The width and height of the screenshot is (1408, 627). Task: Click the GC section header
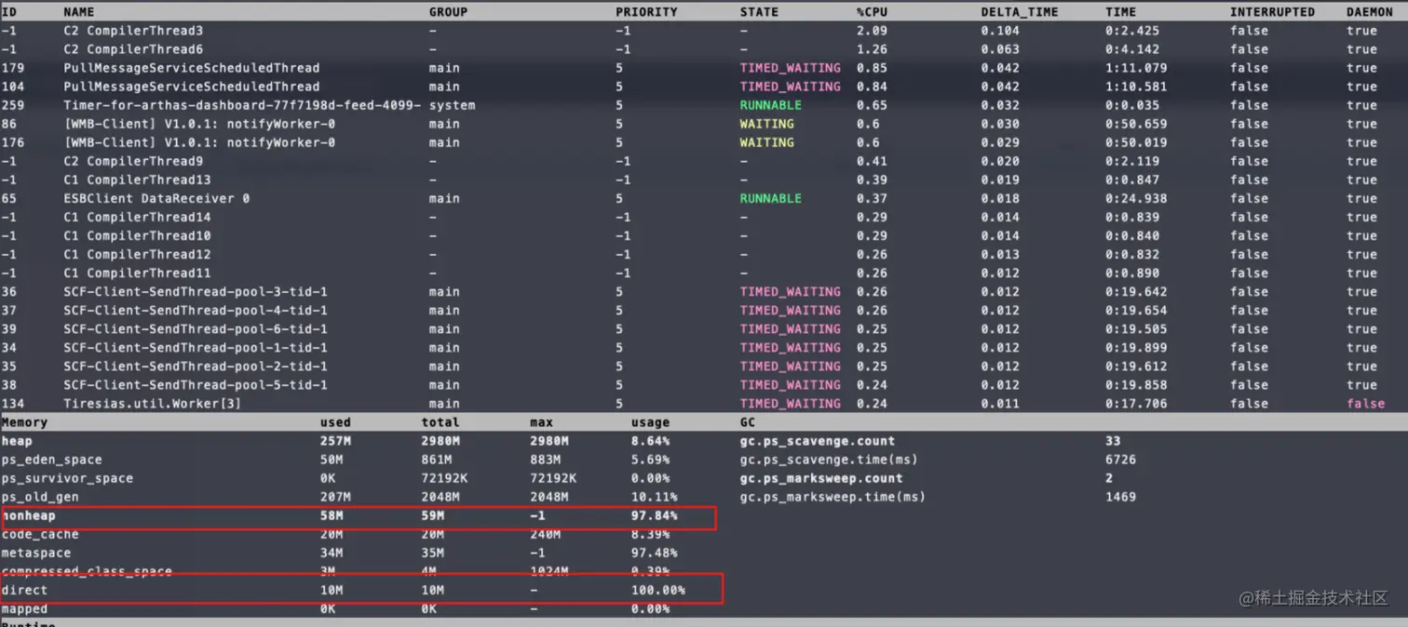747,421
